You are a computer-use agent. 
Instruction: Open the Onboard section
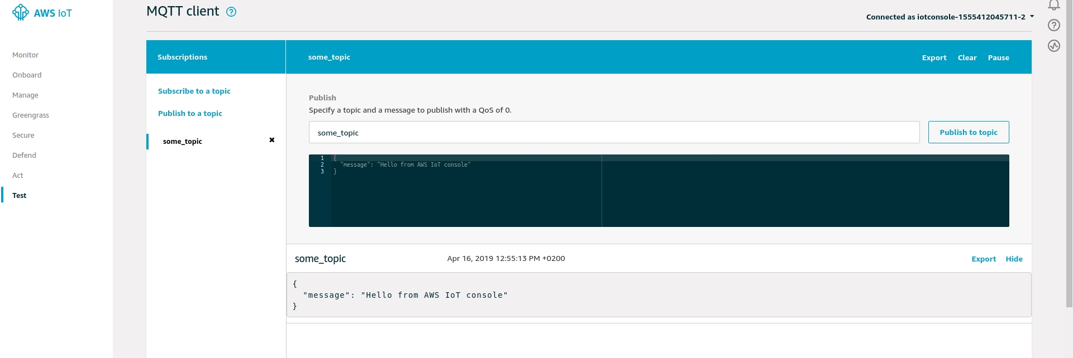27,75
